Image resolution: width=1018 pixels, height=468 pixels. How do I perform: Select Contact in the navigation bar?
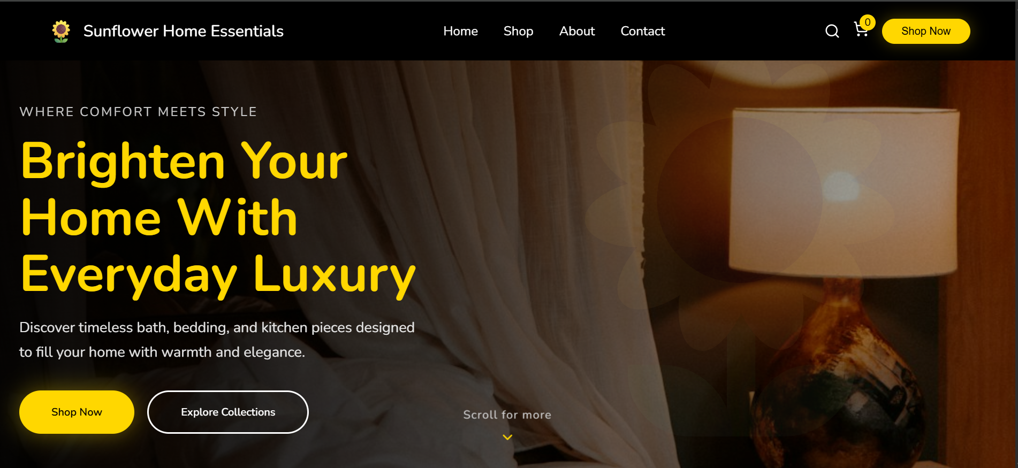click(x=642, y=31)
